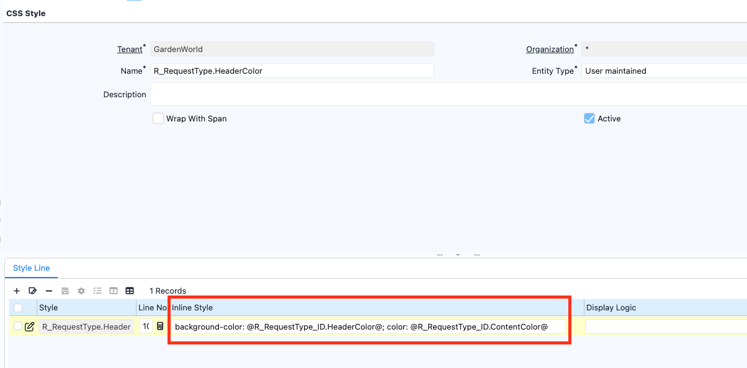Screen dimensions: 747x368
Task: Click the "1 Records" count text
Action: [168, 291]
